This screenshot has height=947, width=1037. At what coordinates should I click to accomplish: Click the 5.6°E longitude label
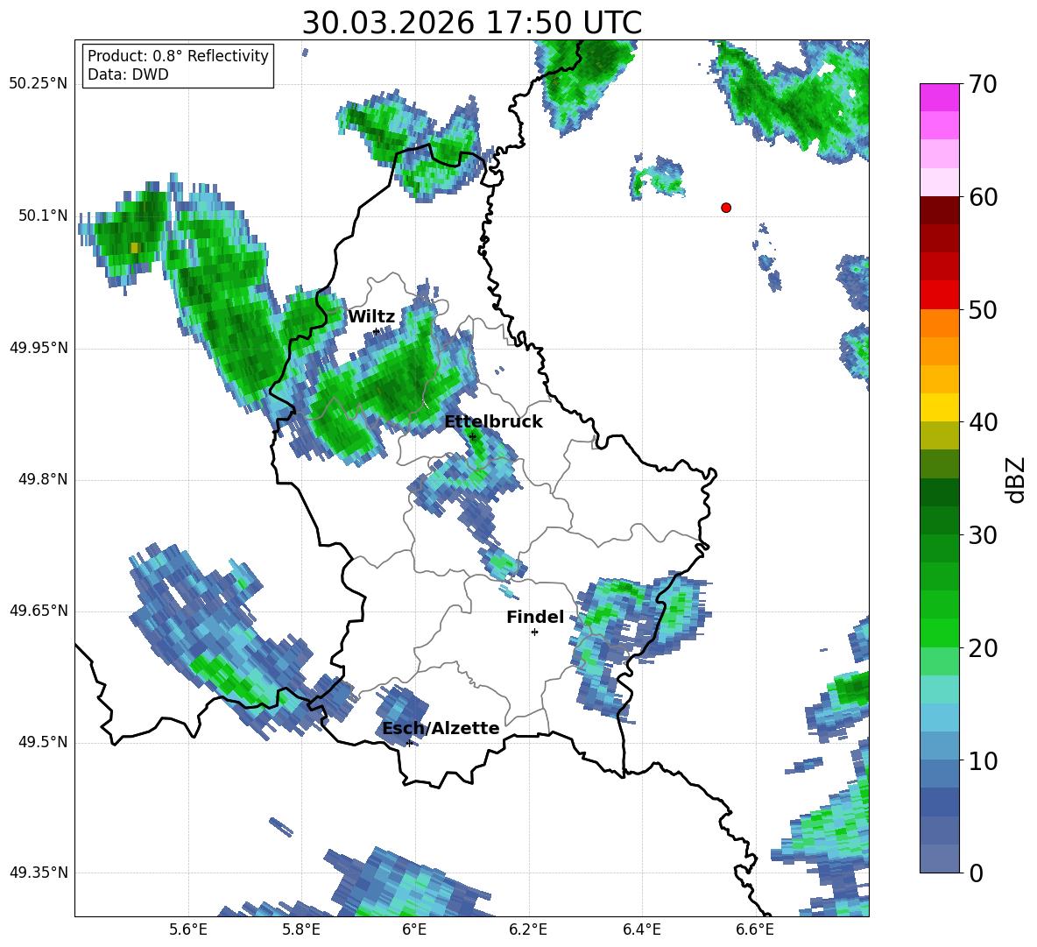click(188, 929)
